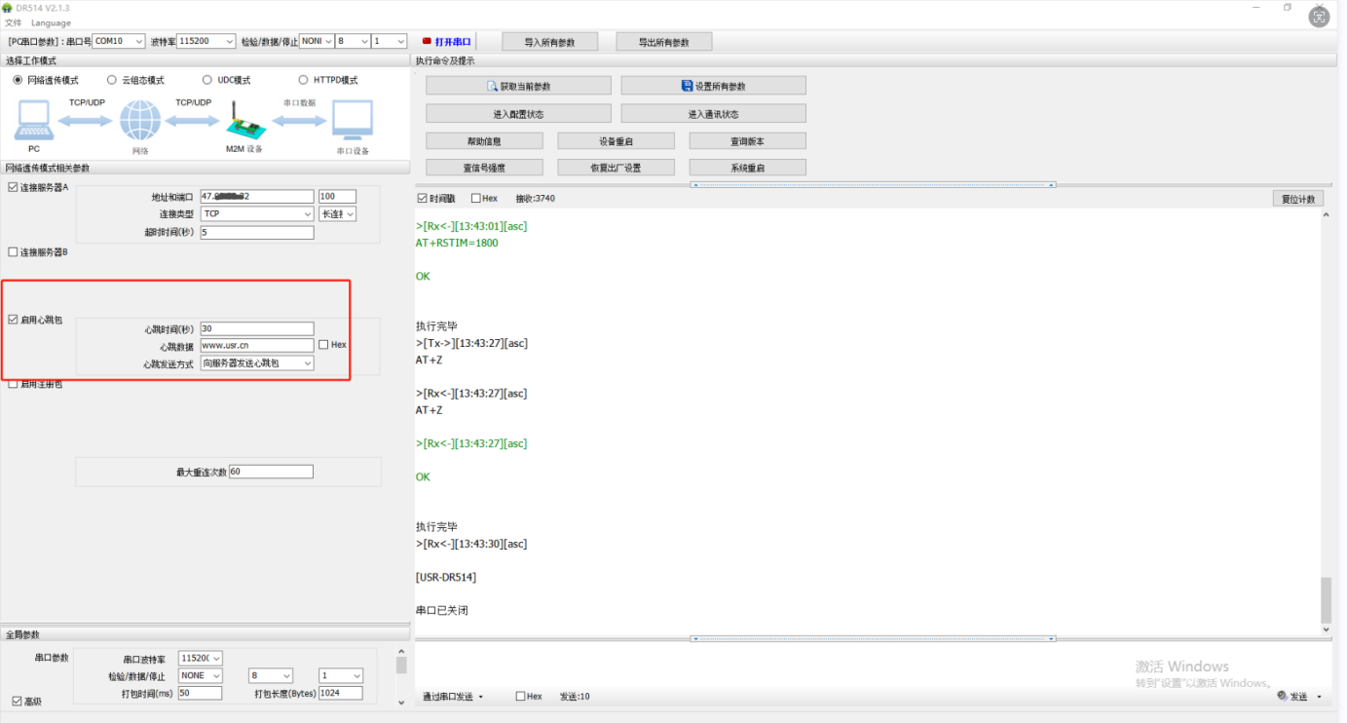The image size is (1347, 723).
Task: Select the UDC模式 radio button
Action: (x=207, y=80)
